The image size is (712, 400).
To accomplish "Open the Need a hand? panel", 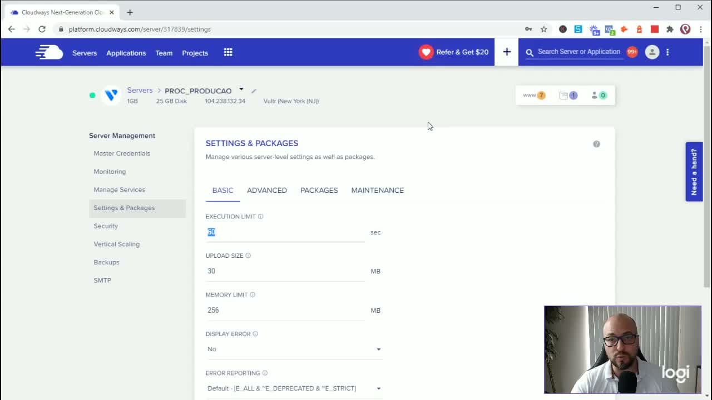I will [x=694, y=172].
